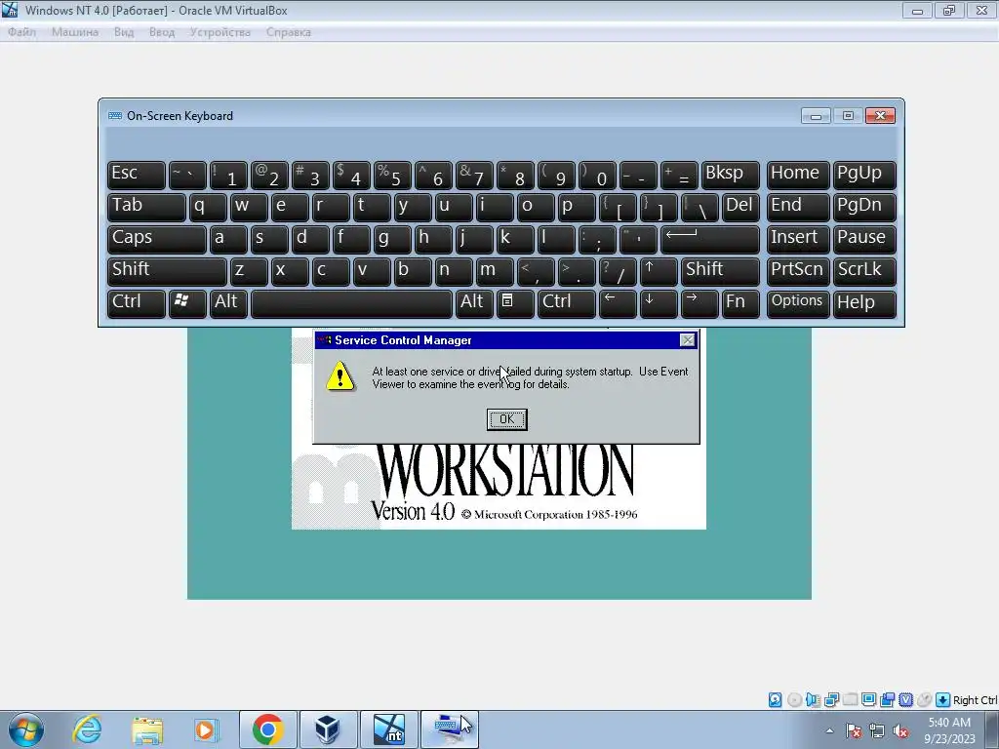Open the Вид menu in VirtualBox
999x749 pixels.
click(124, 32)
